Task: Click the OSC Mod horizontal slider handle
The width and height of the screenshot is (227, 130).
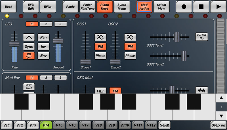Action: point(172,90)
